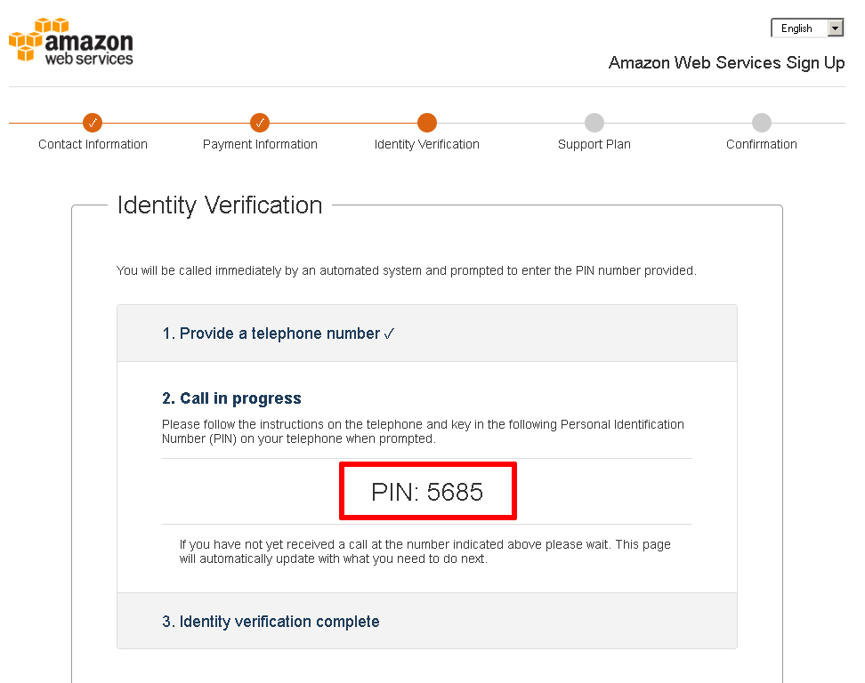Click the orange Identity Verification step circle
The height and width of the screenshot is (683, 865).
(x=427, y=123)
